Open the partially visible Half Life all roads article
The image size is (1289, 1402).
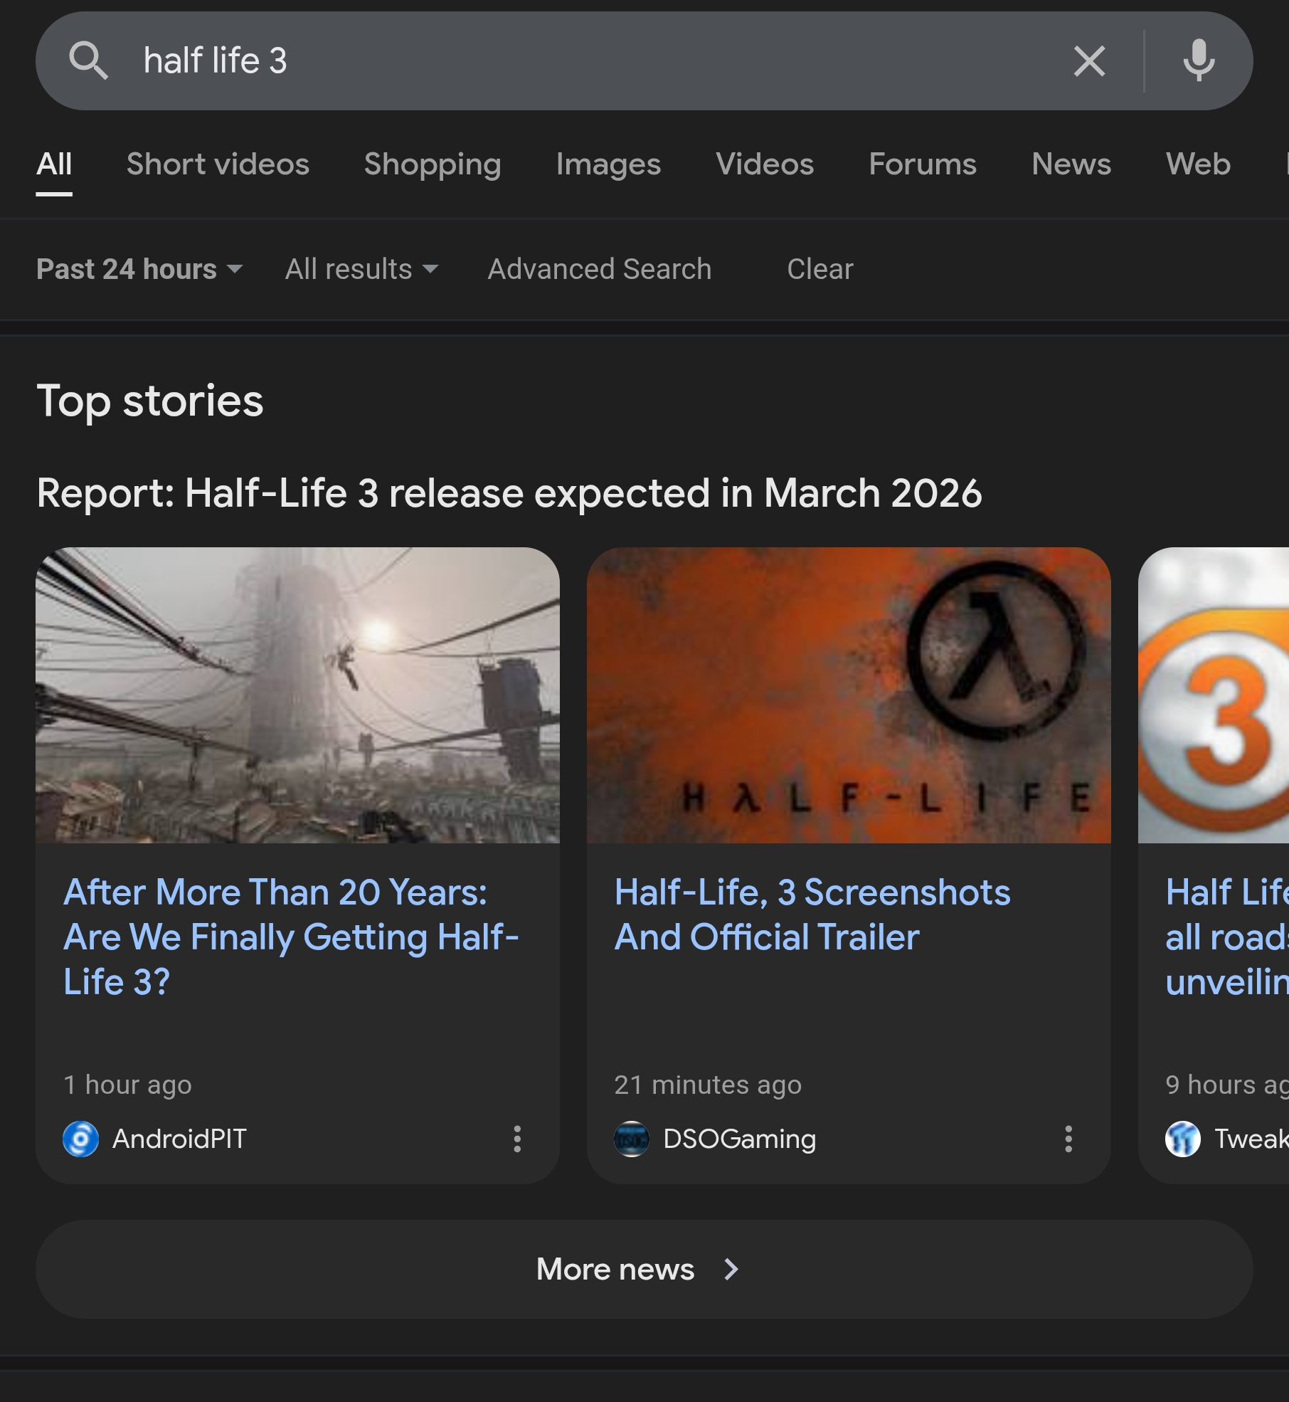pos(1227,937)
